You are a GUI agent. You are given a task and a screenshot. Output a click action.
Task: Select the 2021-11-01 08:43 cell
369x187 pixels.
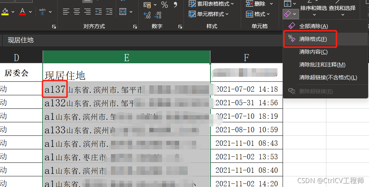click(x=246, y=143)
